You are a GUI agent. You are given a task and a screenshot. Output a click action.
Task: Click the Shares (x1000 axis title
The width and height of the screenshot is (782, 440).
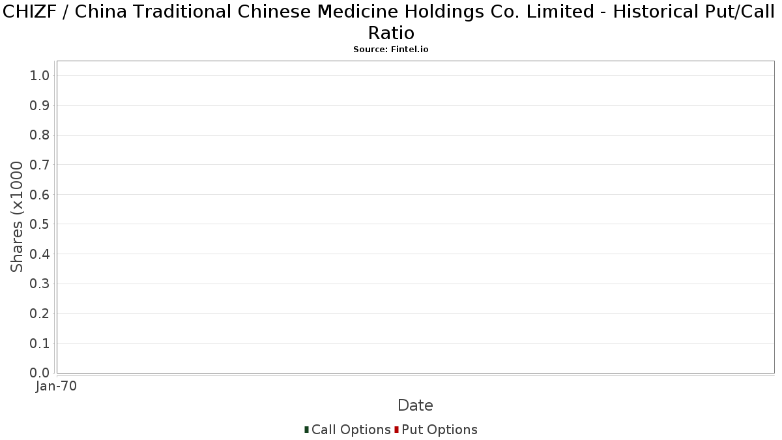[x=17, y=217]
